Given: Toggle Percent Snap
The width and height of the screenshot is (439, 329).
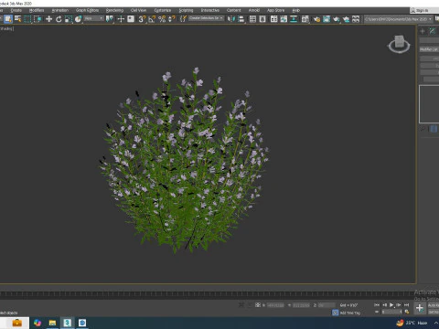Looking at the screenshot, I should pyautogui.click(x=162, y=19).
